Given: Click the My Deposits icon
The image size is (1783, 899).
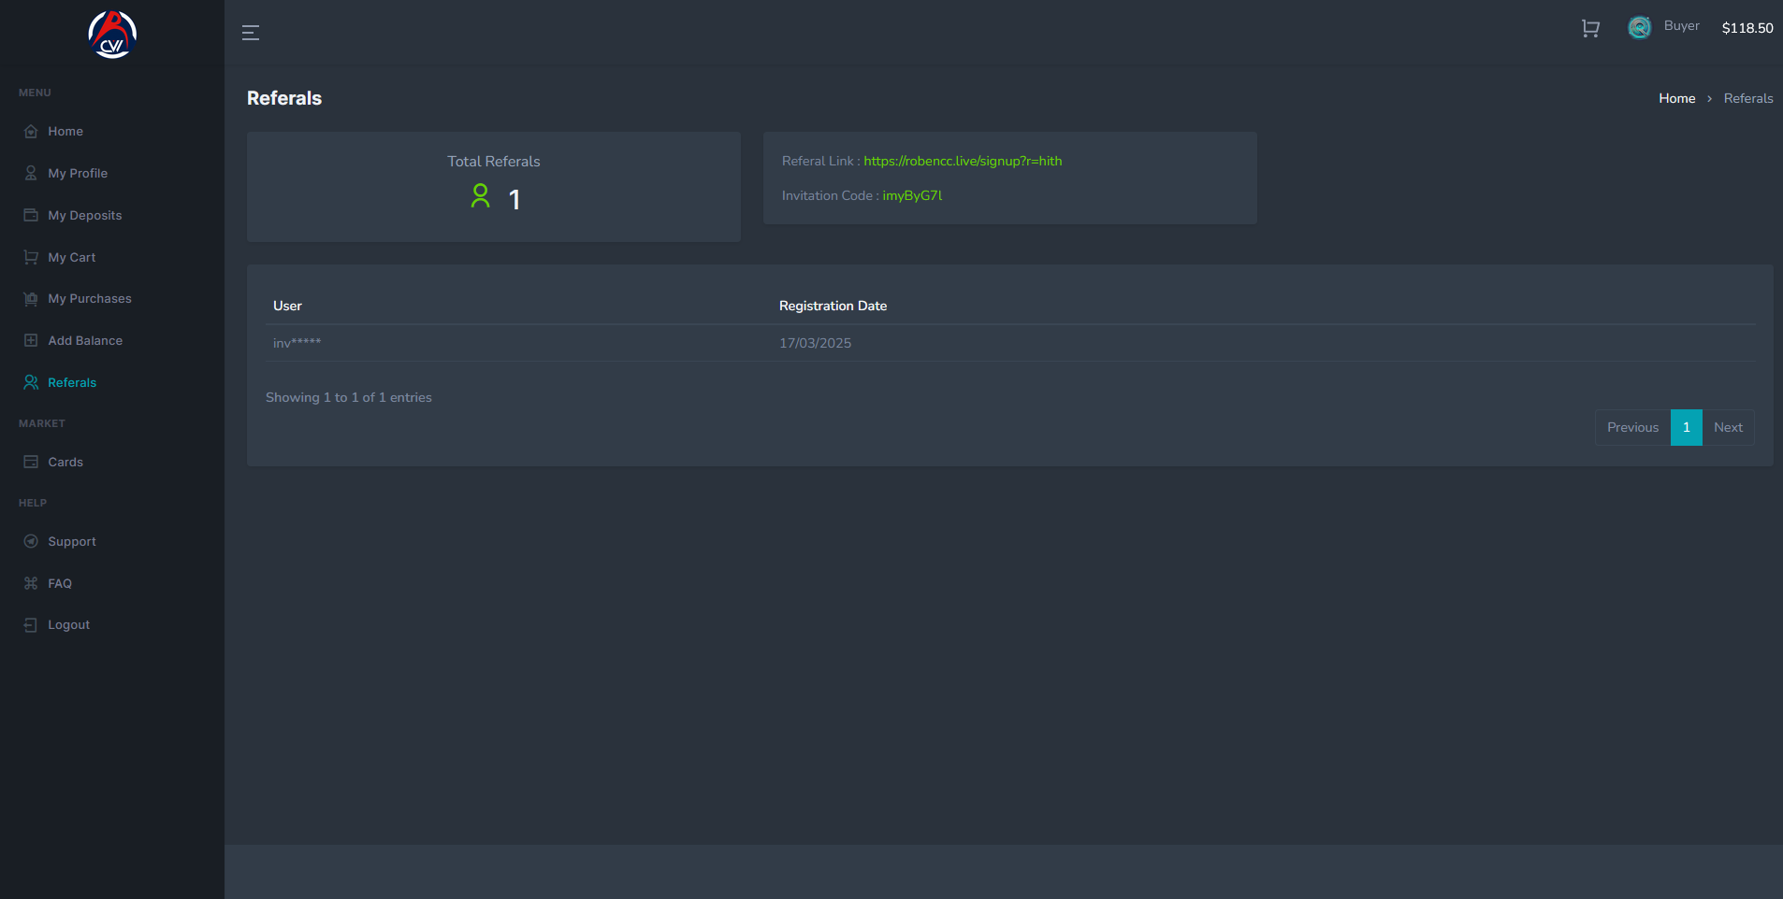Looking at the screenshot, I should click(31, 216).
